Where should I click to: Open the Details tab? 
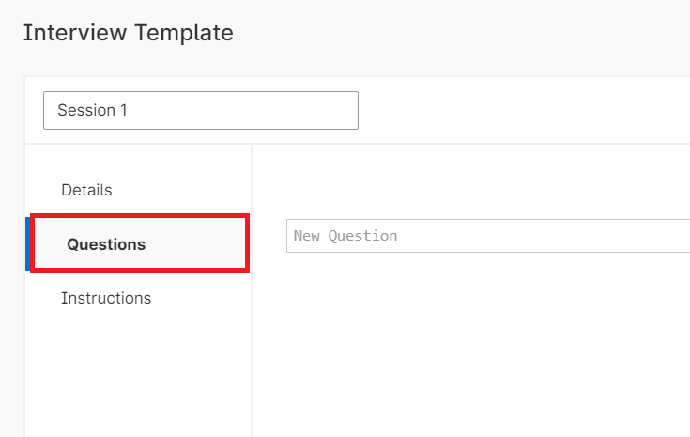[x=86, y=190]
